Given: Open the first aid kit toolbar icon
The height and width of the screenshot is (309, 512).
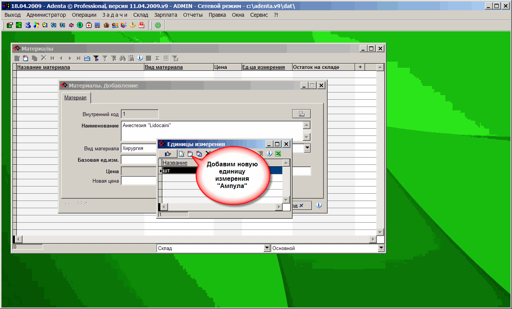Looking at the screenshot, I should [x=89, y=25].
